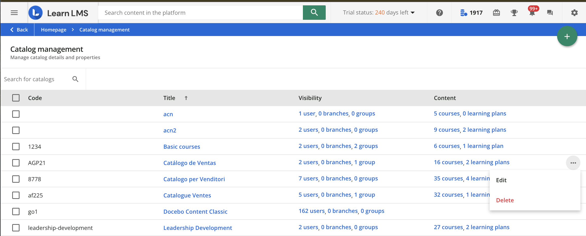Open the gamification trophy icon
This screenshot has width=586, height=236.
[514, 13]
